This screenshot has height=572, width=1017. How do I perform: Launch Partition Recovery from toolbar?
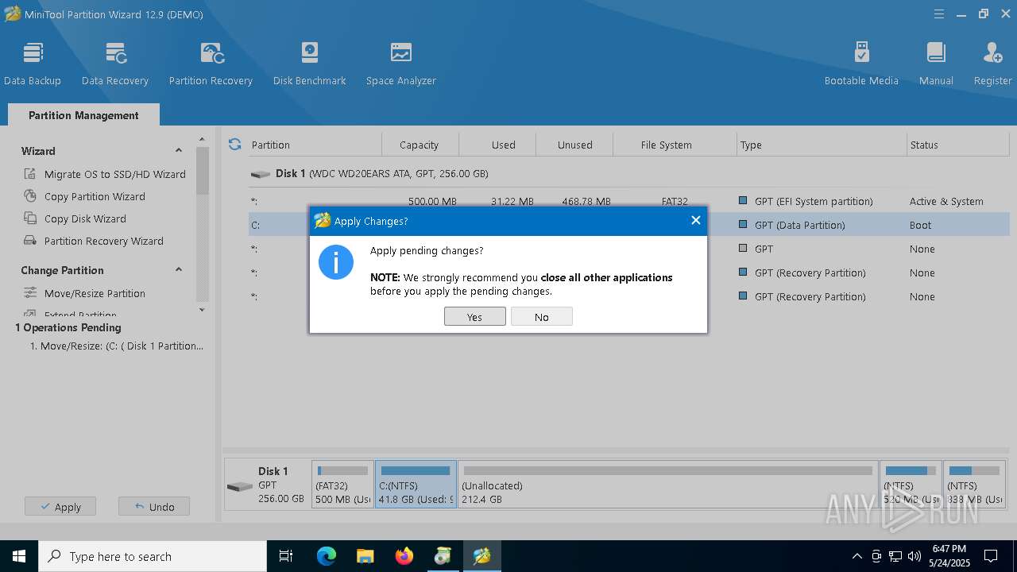[x=211, y=64]
